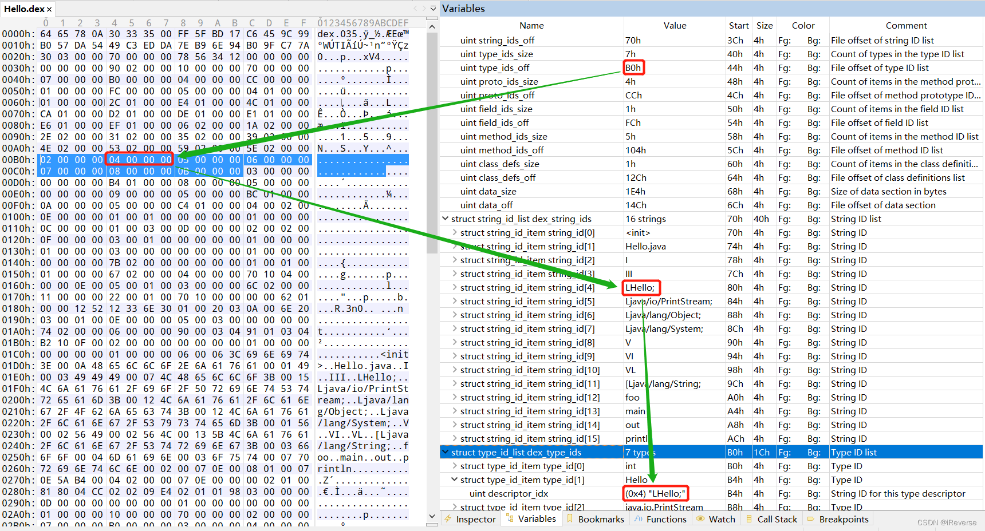
Task: Select the uint type_ids_off row
Action: pos(711,68)
